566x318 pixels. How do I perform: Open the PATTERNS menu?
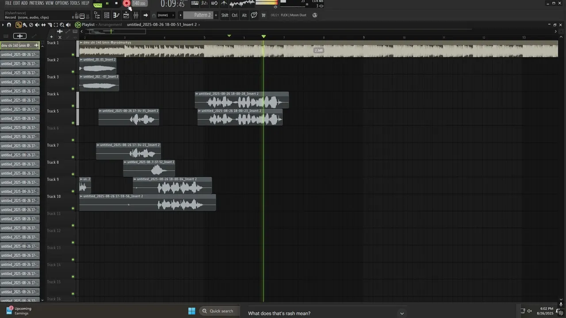click(x=37, y=3)
